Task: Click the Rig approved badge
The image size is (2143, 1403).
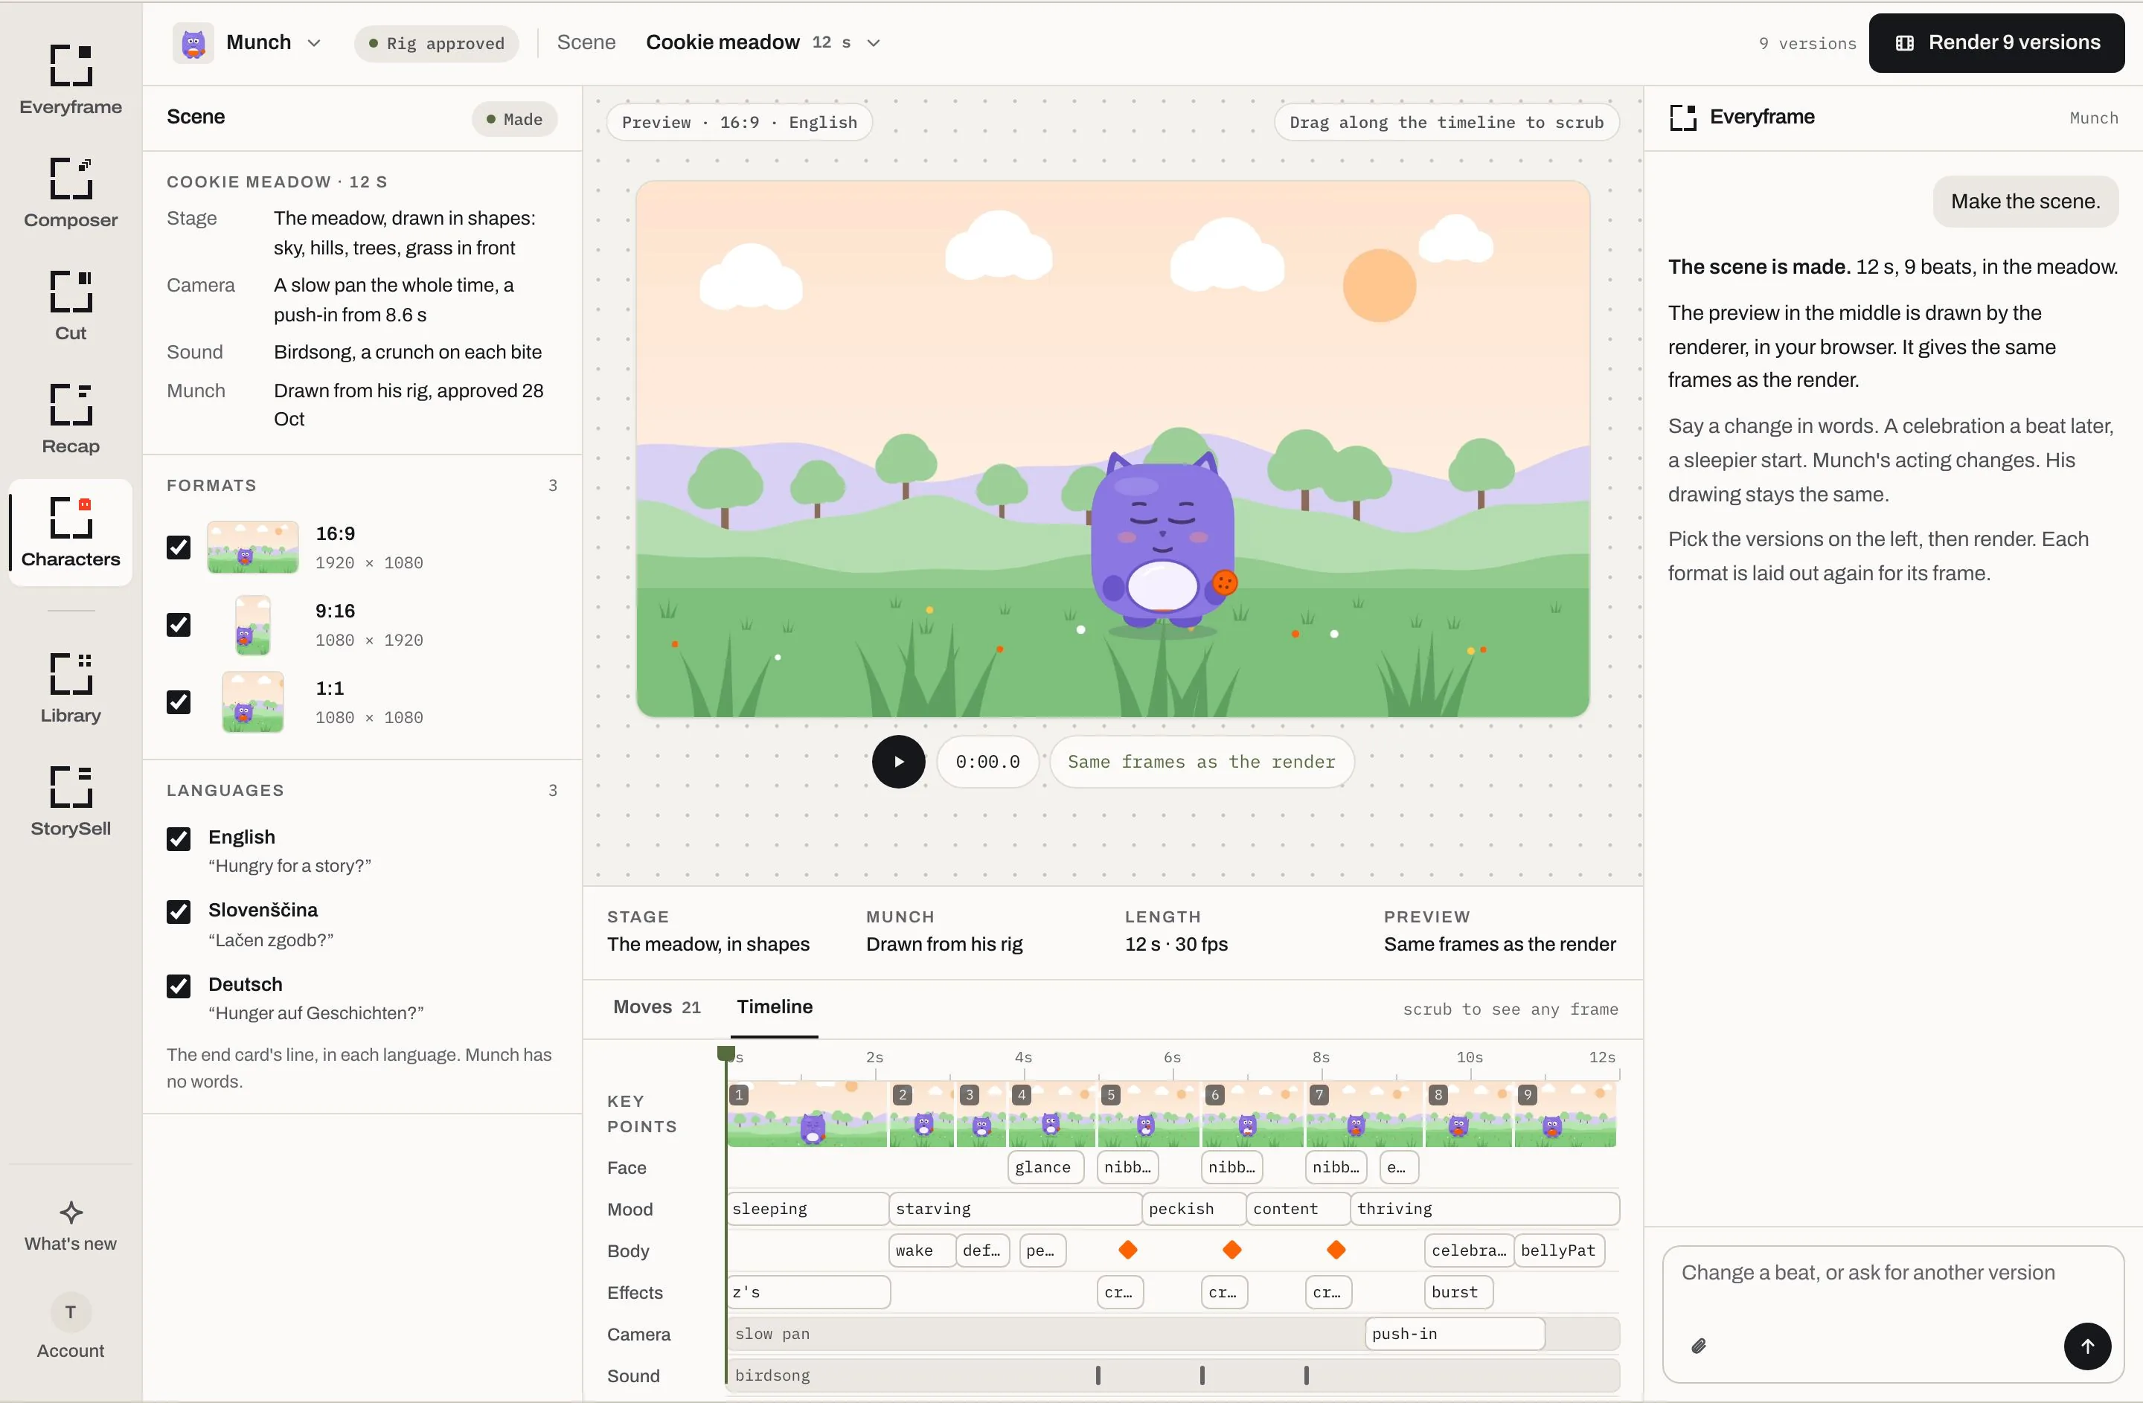Action: (437, 43)
